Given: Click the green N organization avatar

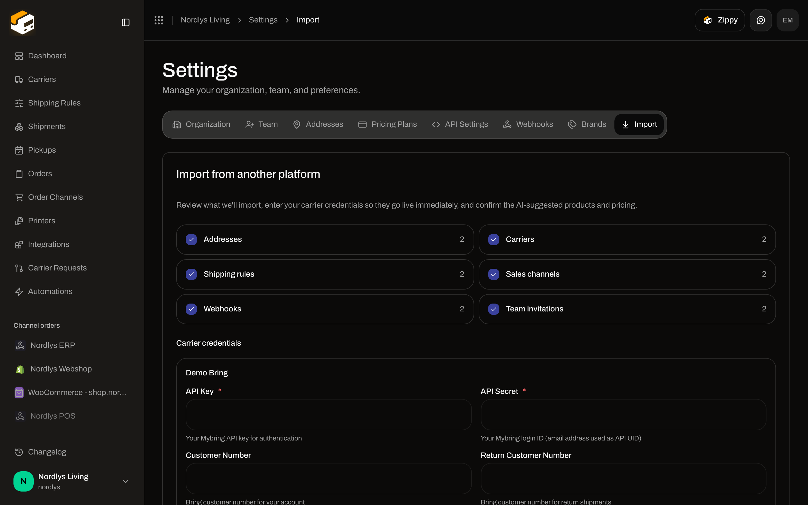Looking at the screenshot, I should click(23, 481).
